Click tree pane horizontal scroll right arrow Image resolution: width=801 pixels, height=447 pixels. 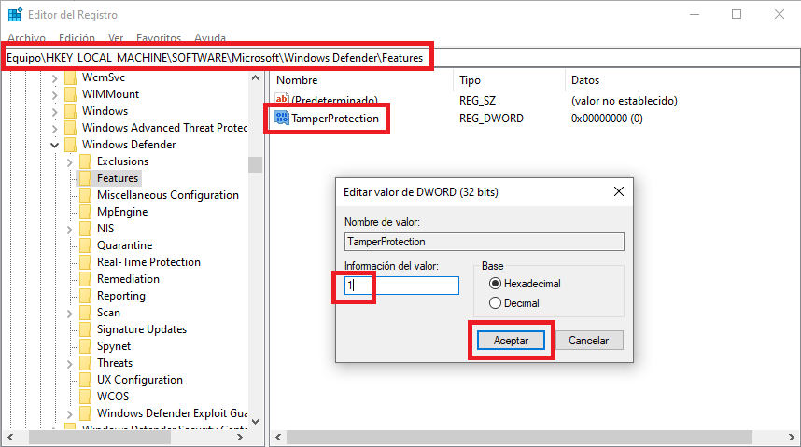click(240, 438)
